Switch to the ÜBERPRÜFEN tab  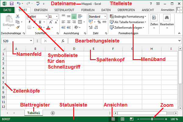click(126, 10)
